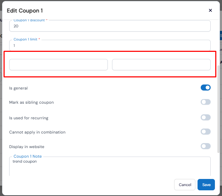Turn on Is used for recurring
The height and width of the screenshot is (196, 222).
pos(206,118)
